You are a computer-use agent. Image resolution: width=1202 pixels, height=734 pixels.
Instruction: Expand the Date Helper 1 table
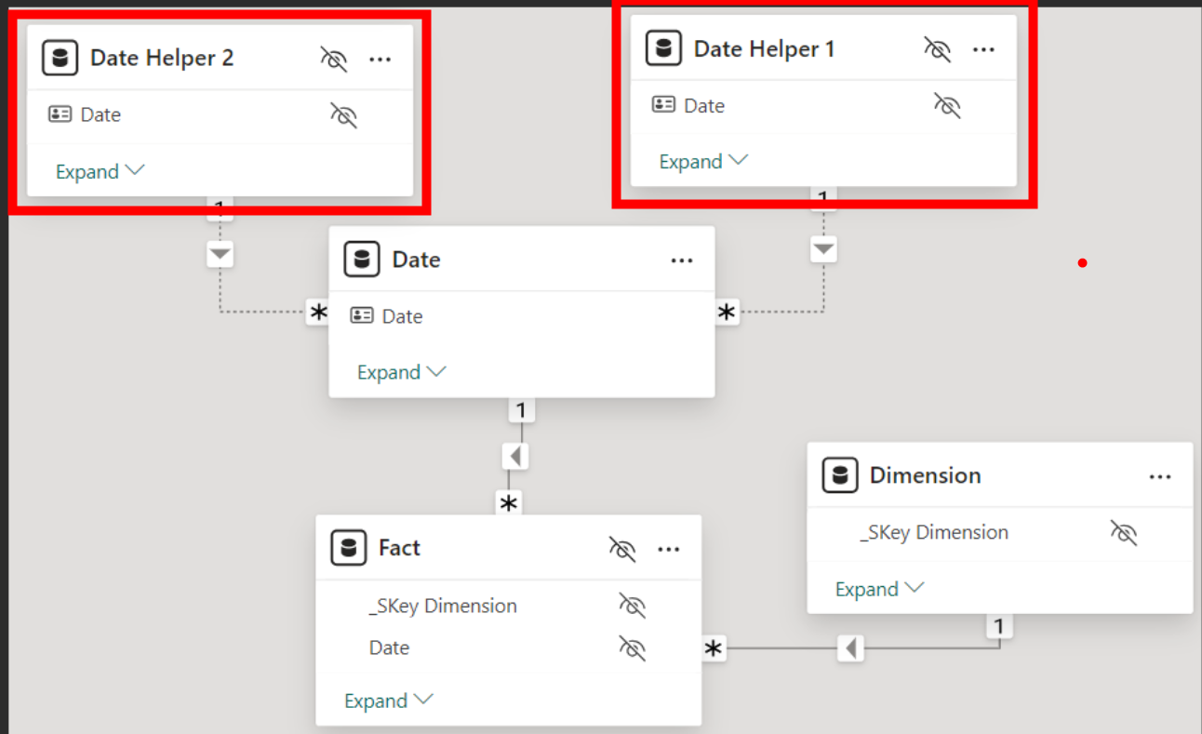(x=702, y=162)
